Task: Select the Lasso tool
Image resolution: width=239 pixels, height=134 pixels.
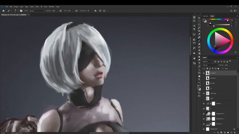Action: pyautogui.click(x=199, y=25)
